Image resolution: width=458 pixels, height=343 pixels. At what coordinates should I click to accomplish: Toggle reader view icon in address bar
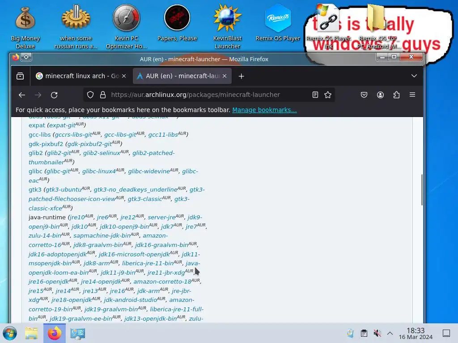(315, 95)
